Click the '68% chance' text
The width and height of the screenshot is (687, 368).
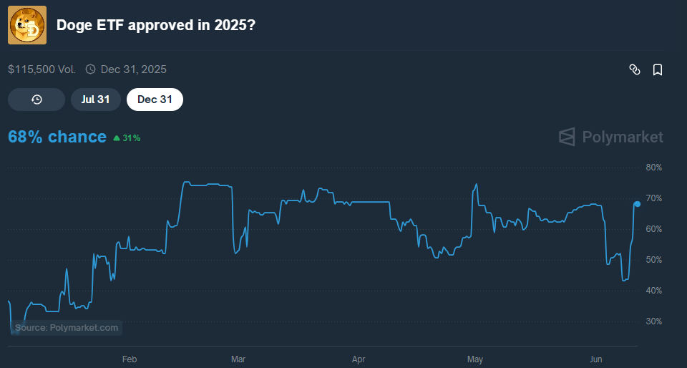pyautogui.click(x=57, y=137)
